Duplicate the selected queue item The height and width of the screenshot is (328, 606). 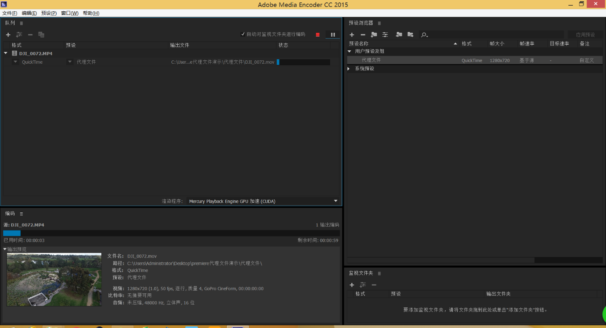(41, 35)
